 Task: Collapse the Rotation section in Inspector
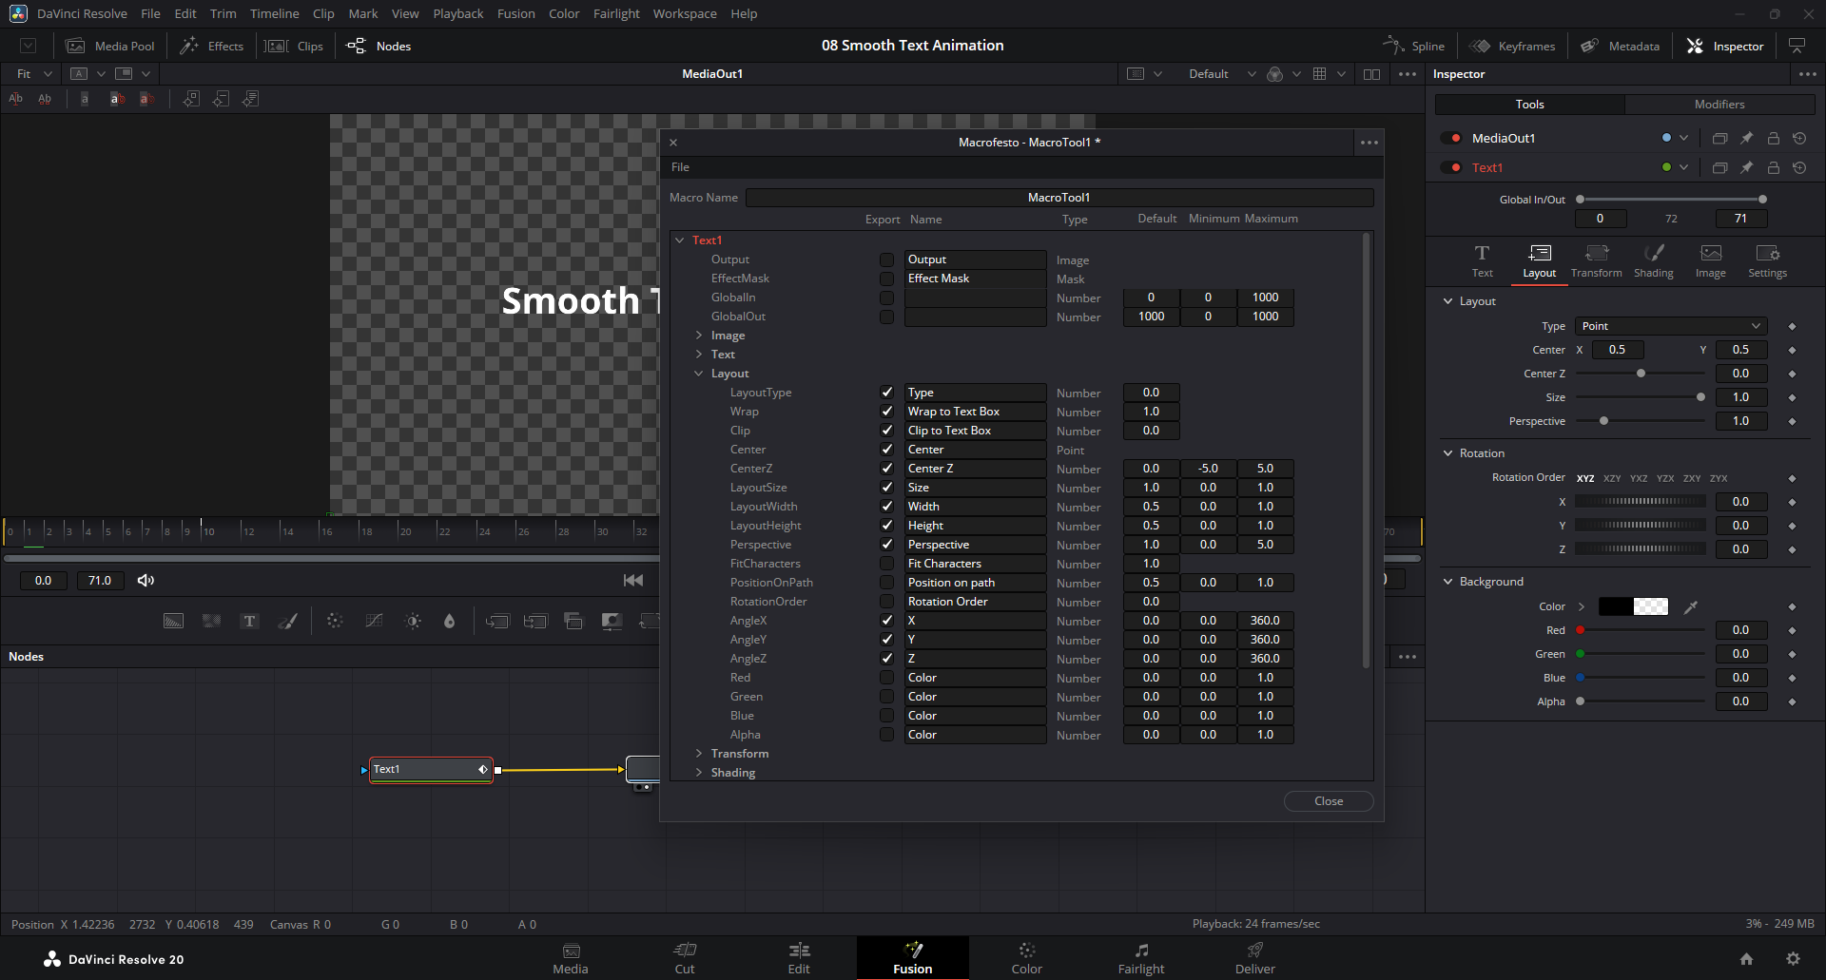1448,453
